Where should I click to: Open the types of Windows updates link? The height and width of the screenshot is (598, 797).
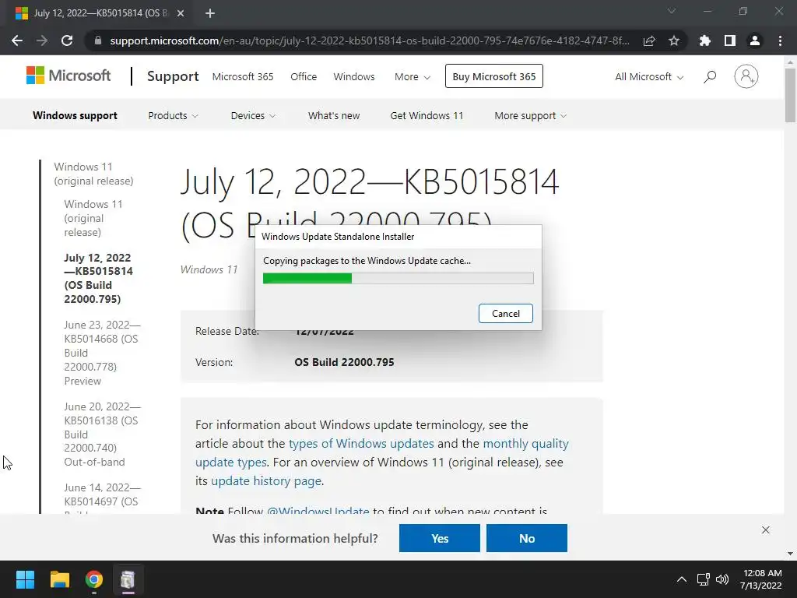361,443
